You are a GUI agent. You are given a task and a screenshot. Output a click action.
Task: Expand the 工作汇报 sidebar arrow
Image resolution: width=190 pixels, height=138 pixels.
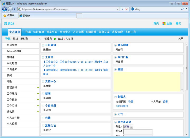tap(38, 106)
